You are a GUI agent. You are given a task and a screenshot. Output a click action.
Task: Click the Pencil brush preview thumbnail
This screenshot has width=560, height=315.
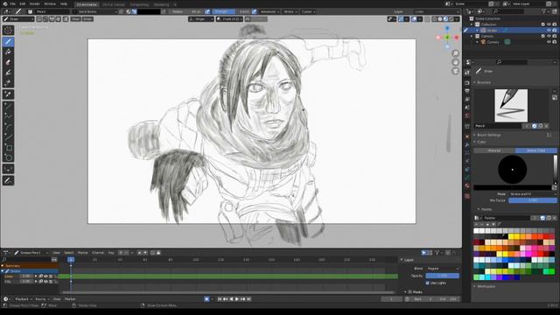(511, 105)
